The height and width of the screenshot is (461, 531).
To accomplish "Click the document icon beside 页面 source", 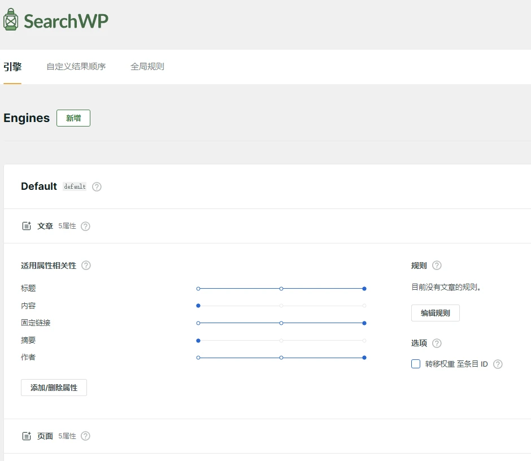I will tap(26, 436).
